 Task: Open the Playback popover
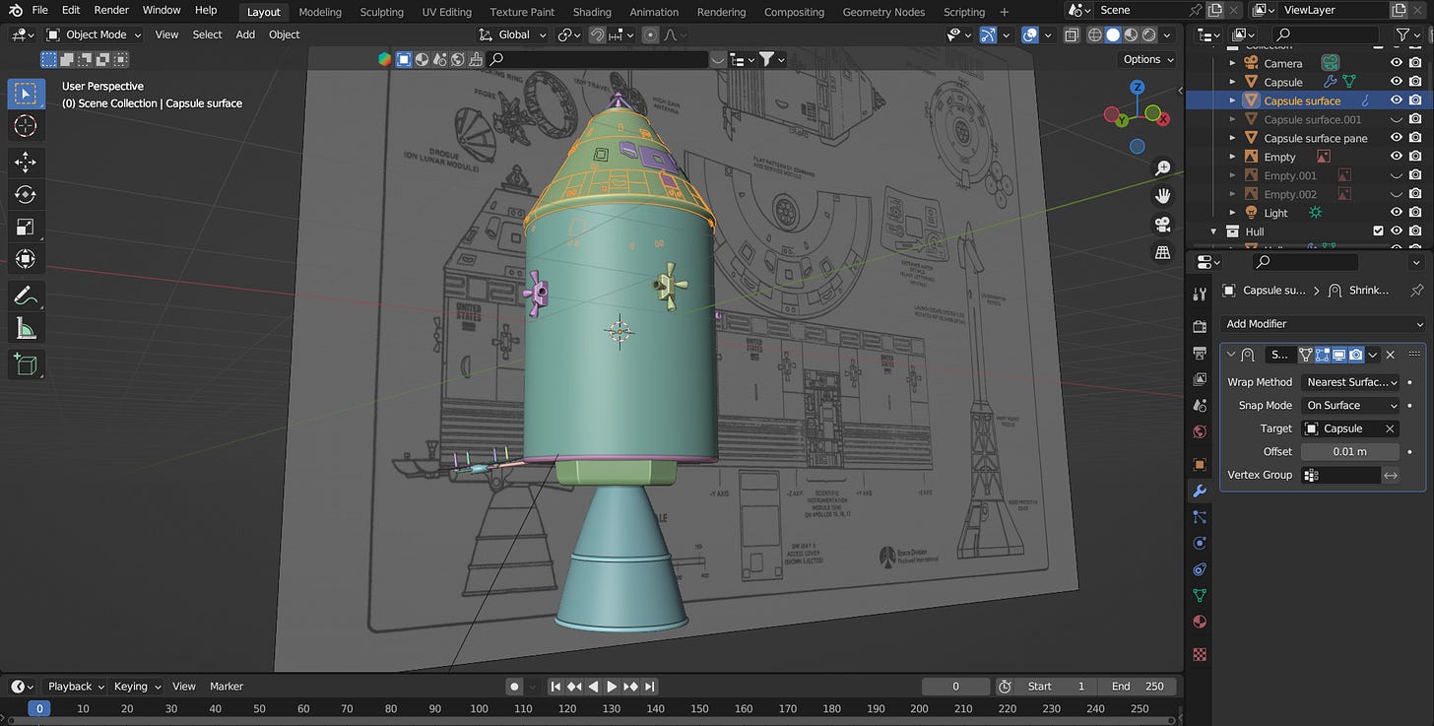[x=75, y=687]
